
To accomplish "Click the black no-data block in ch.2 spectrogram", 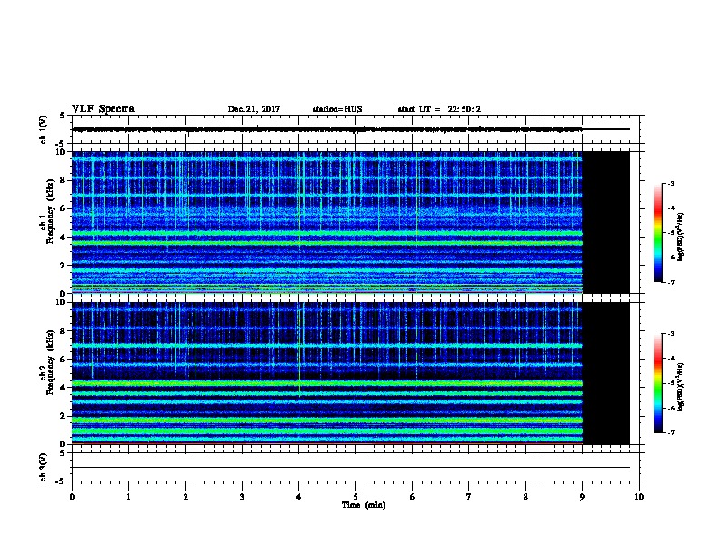I will [x=606, y=373].
